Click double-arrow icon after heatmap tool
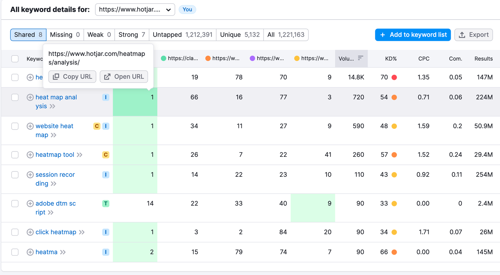 [79, 155]
